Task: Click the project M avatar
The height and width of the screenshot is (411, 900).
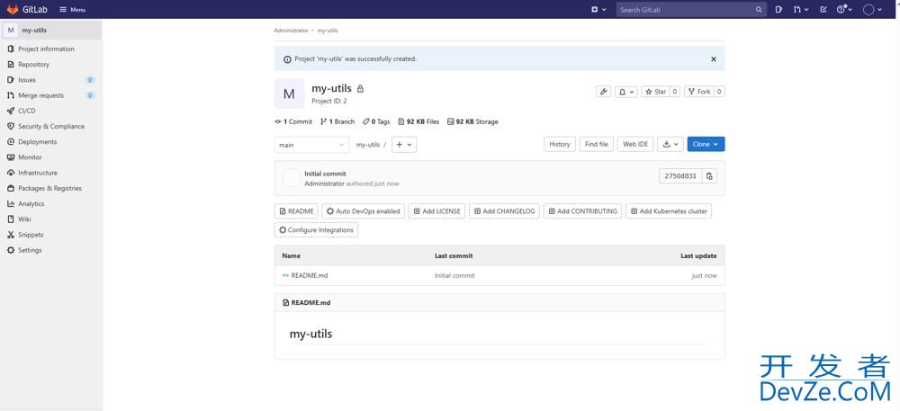Action: tap(289, 94)
